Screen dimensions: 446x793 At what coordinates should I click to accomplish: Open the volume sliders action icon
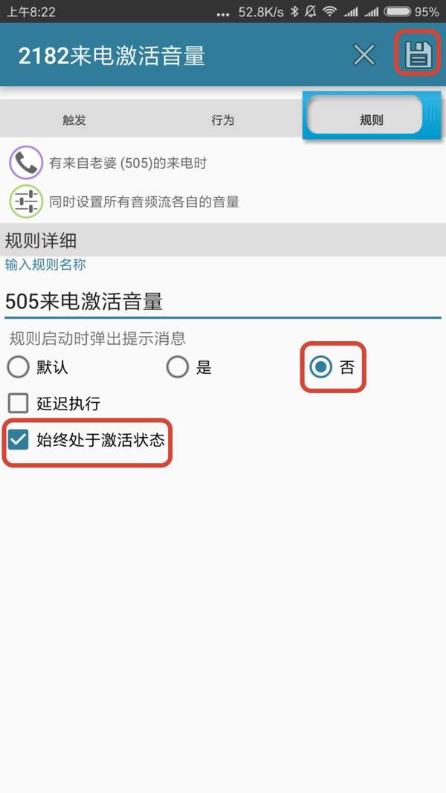(x=26, y=201)
